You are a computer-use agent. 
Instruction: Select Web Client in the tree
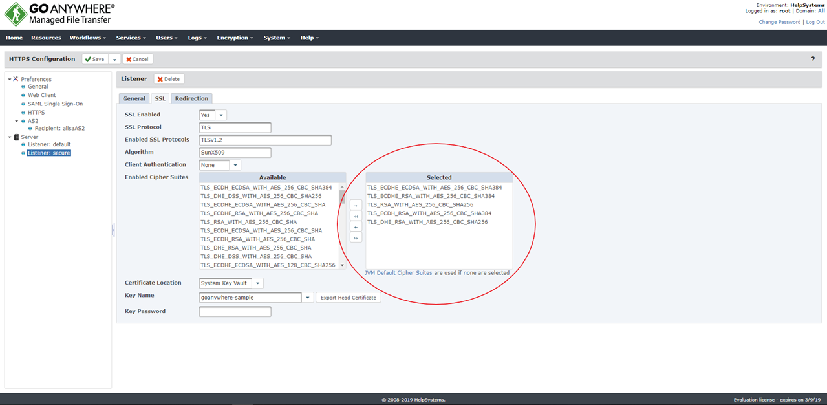click(x=42, y=95)
